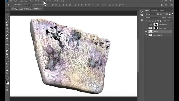Toggle layer filtering on/off switch

[173, 14]
